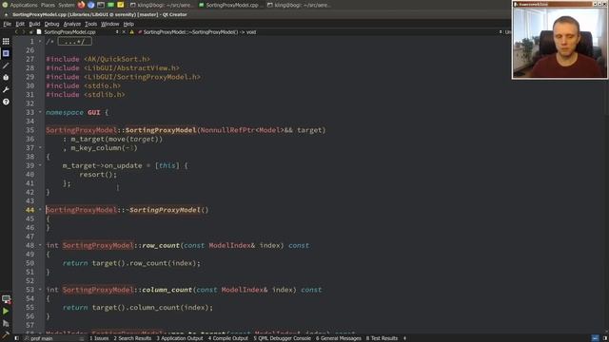Viewport: 609px width, 342px height.
Task: Open the Applications menu in system panel
Action: (23, 5)
